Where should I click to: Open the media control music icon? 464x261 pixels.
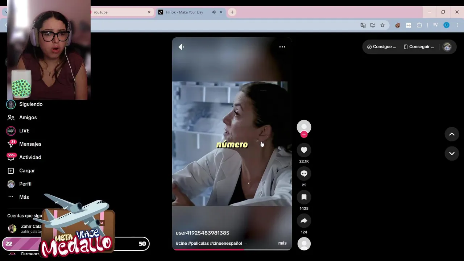coord(436,25)
